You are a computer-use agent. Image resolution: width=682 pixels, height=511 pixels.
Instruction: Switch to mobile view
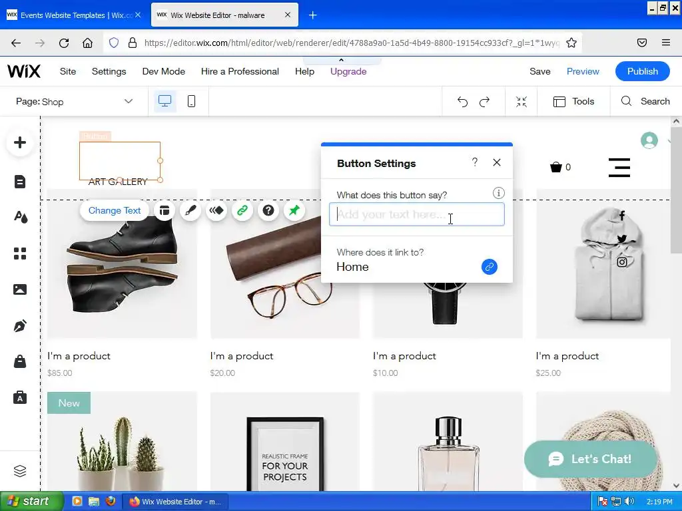coord(191,101)
